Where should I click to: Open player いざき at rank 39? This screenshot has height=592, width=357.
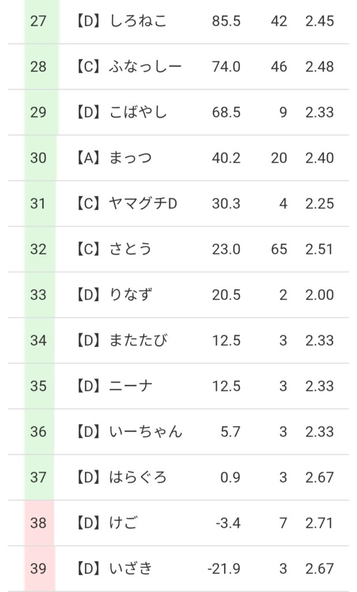click(131, 569)
